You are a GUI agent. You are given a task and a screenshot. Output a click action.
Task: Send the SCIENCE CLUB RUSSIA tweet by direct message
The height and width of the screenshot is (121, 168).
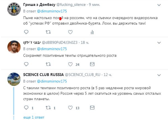pos(92,108)
